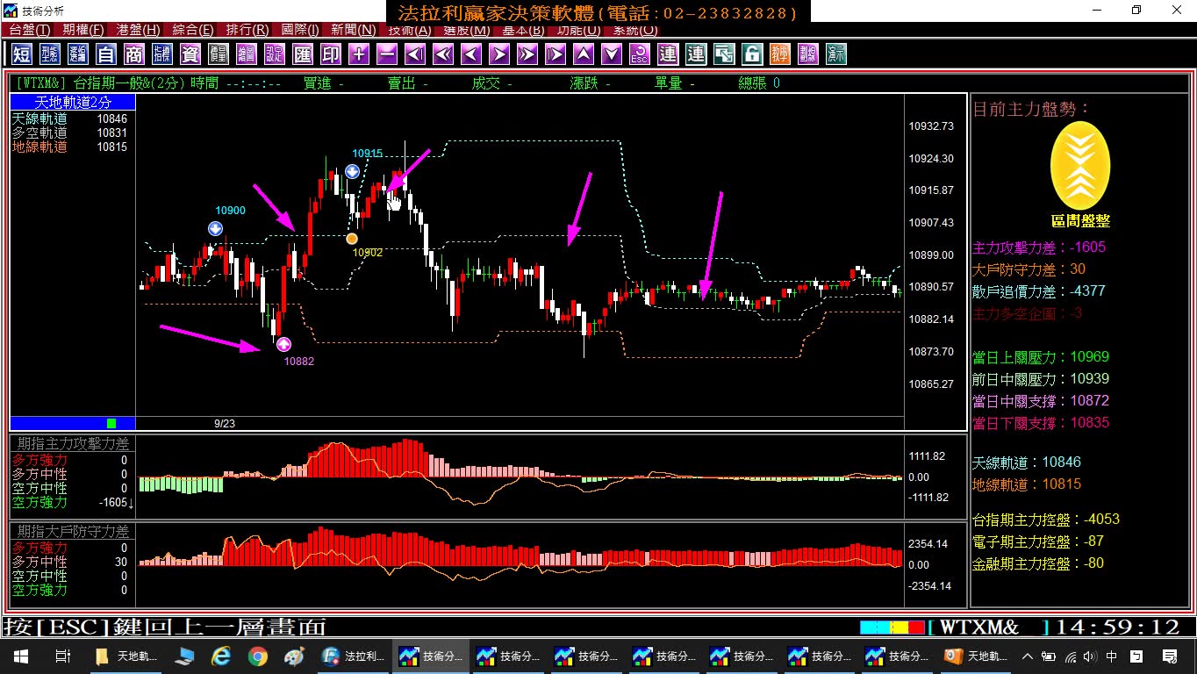Click the 10882 up-arrow signal marker

pos(284,344)
